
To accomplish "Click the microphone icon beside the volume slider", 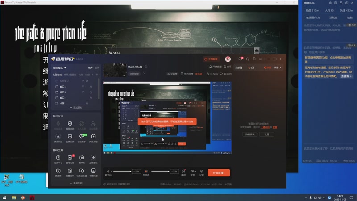I will click(x=108, y=172).
